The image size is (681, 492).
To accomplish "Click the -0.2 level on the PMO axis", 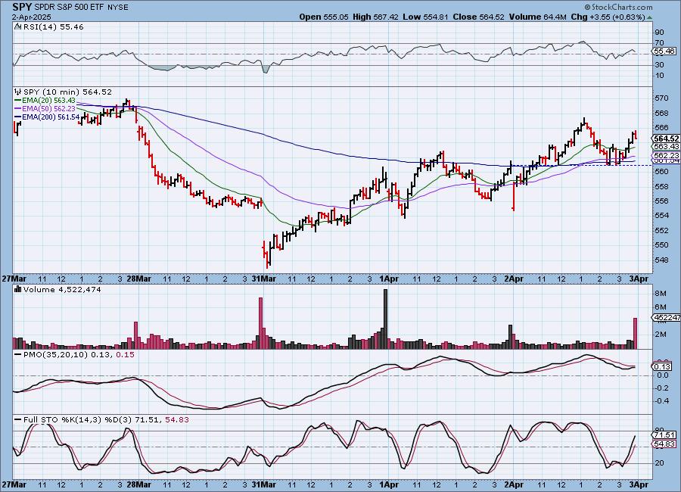I will tap(661, 388).
